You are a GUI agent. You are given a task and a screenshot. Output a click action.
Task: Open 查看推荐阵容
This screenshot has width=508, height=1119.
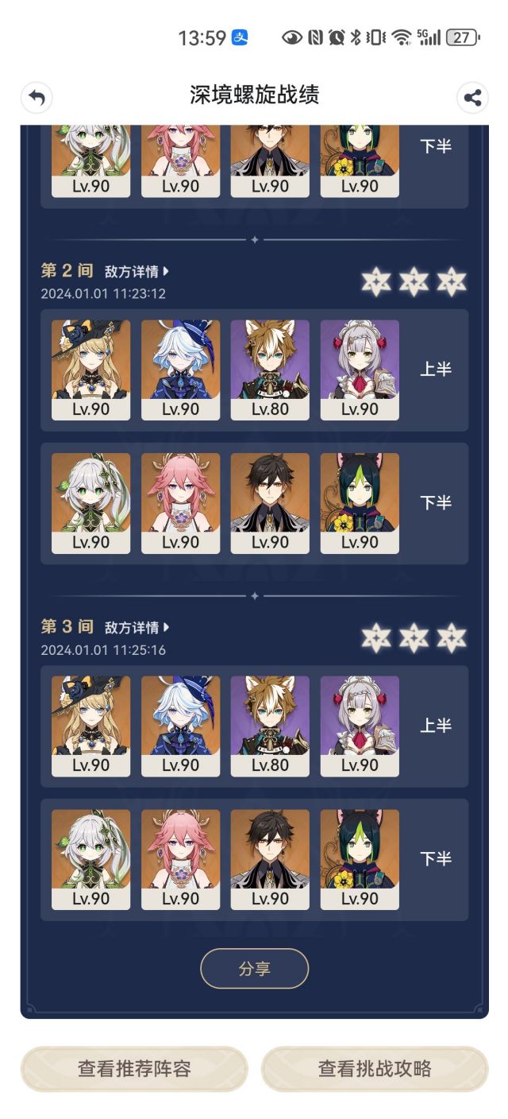[134, 1069]
